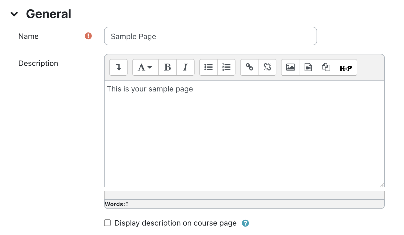This screenshot has height=235, width=404.
Task: Collapse the General section chevron
Action: [14, 14]
